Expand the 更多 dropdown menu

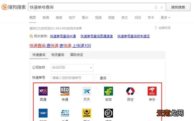[x=165, y=18]
